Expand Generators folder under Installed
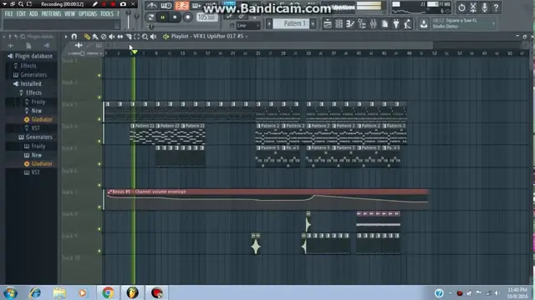The width and height of the screenshot is (535, 300). [36, 137]
